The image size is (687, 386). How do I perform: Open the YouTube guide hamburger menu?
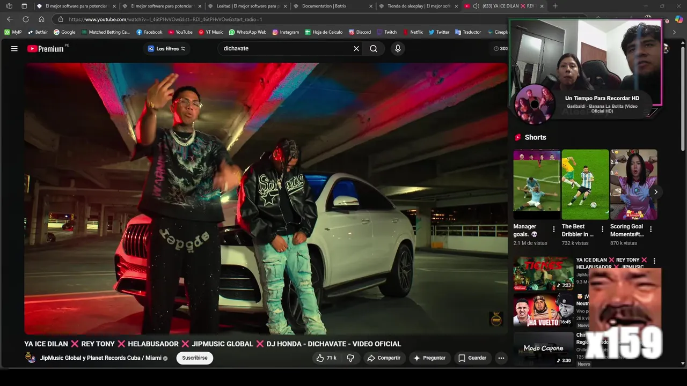[x=14, y=49]
